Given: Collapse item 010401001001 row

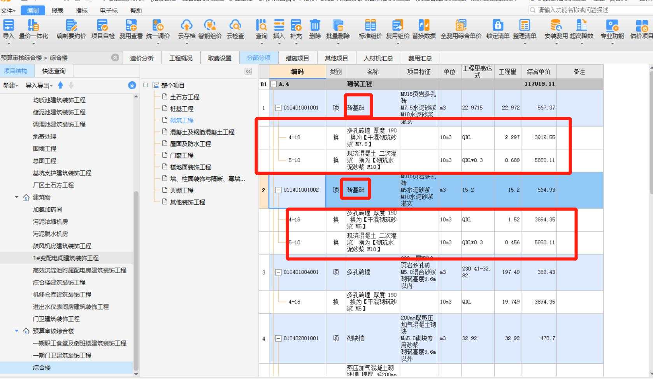Looking at the screenshot, I should point(278,108).
